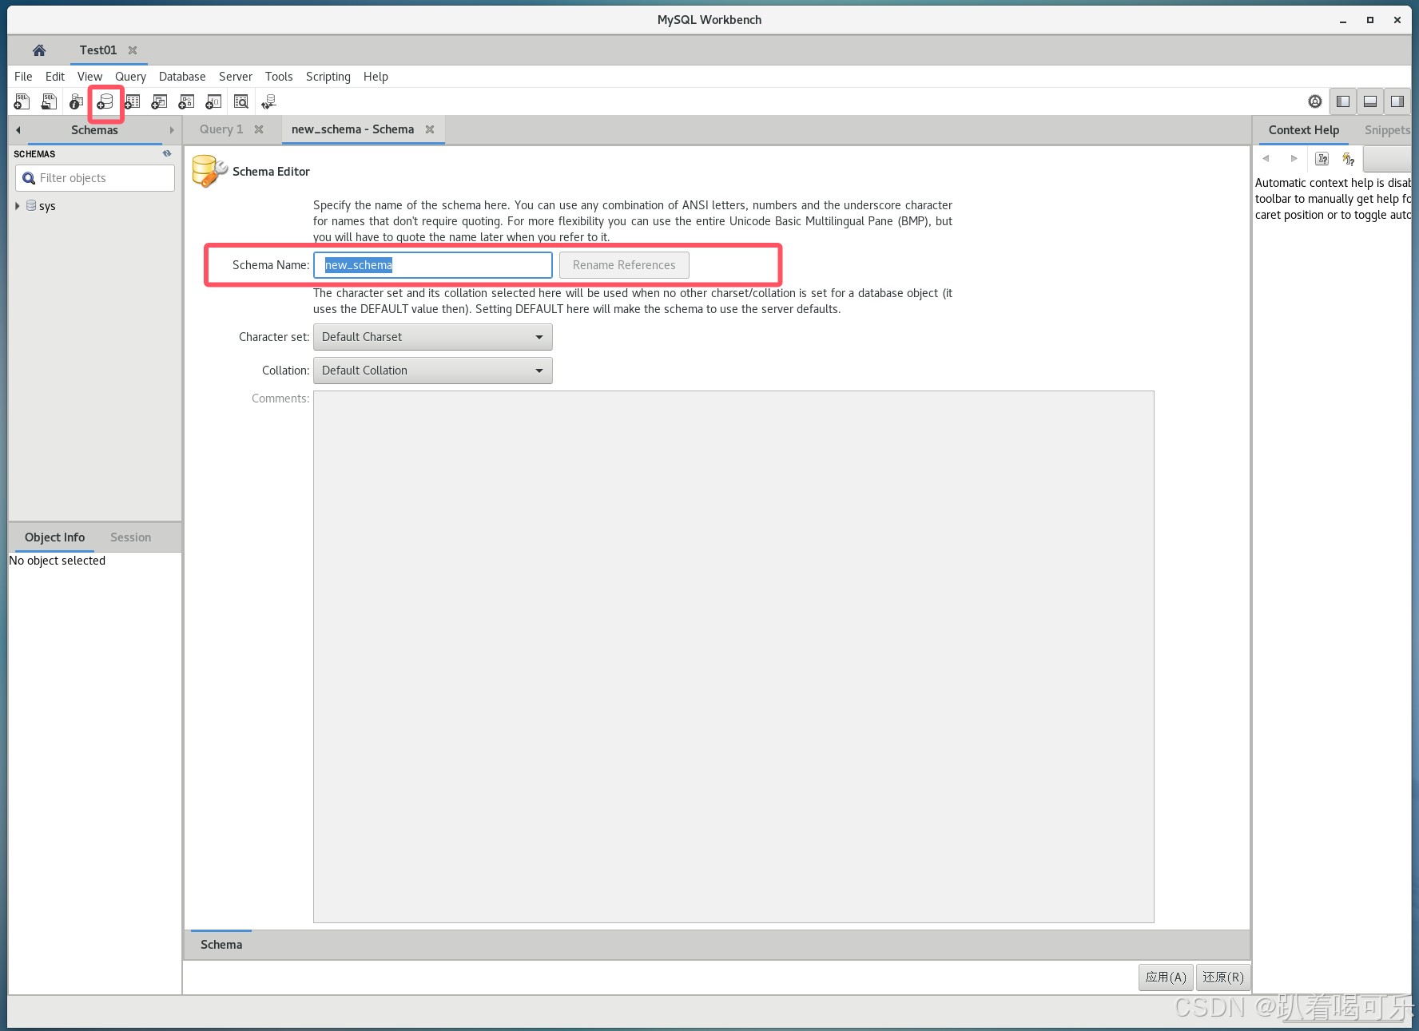Viewport: 1419px width, 1031px height.
Task: Go forward in Context Help
Action: point(1294,158)
